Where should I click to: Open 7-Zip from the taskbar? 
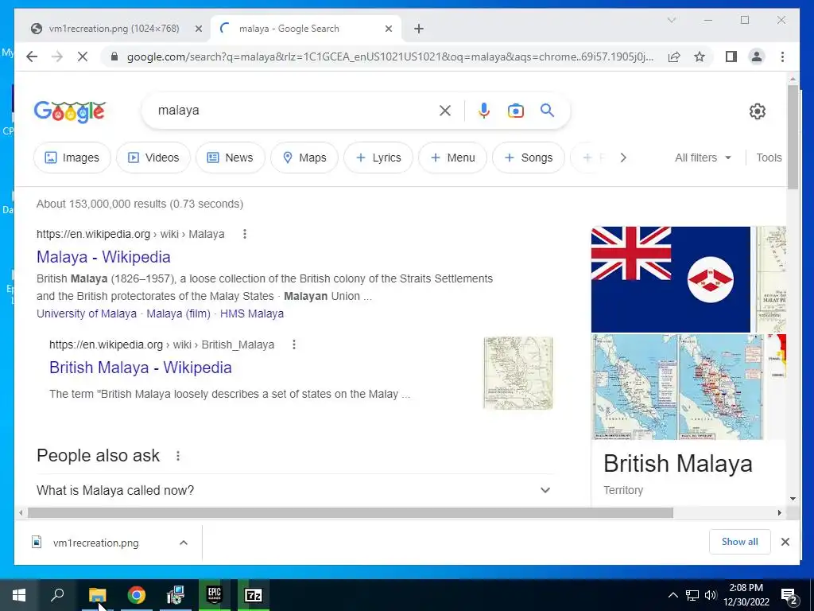coord(254,595)
